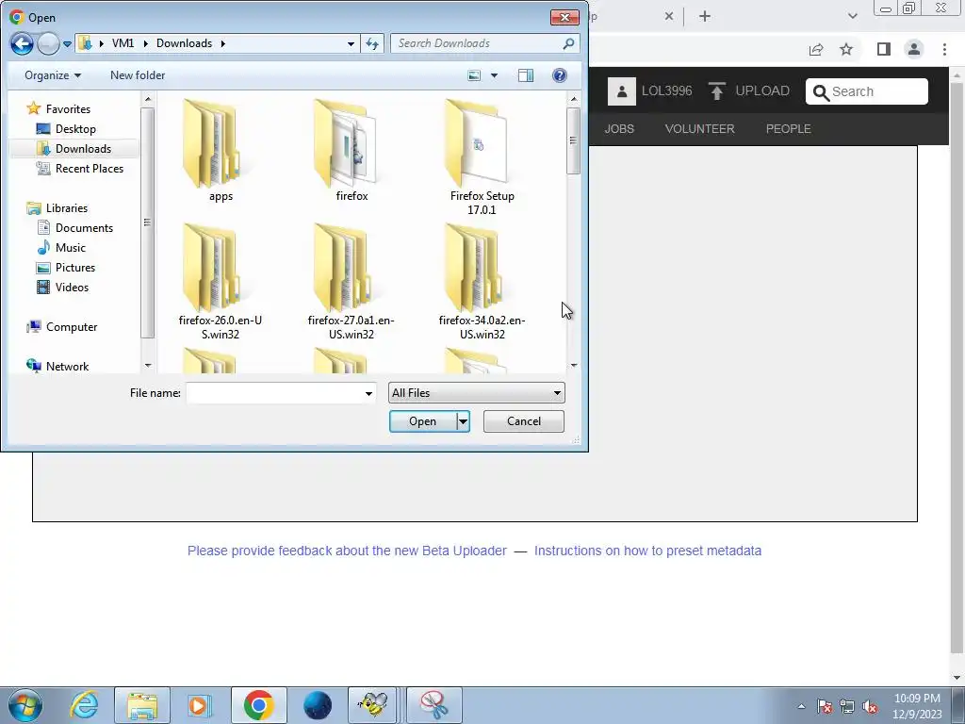Open the VOLUNTEER nav item
The height and width of the screenshot is (724, 965).
[700, 128]
